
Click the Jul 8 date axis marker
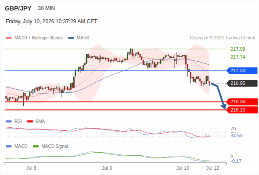pyautogui.click(x=31, y=168)
